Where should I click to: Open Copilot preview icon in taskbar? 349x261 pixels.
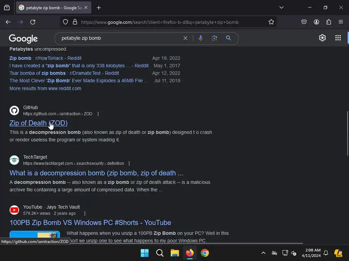pos(338,253)
